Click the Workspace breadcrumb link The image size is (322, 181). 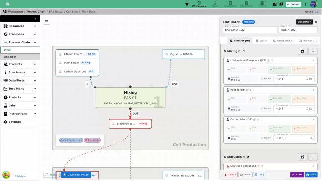pos(15,12)
